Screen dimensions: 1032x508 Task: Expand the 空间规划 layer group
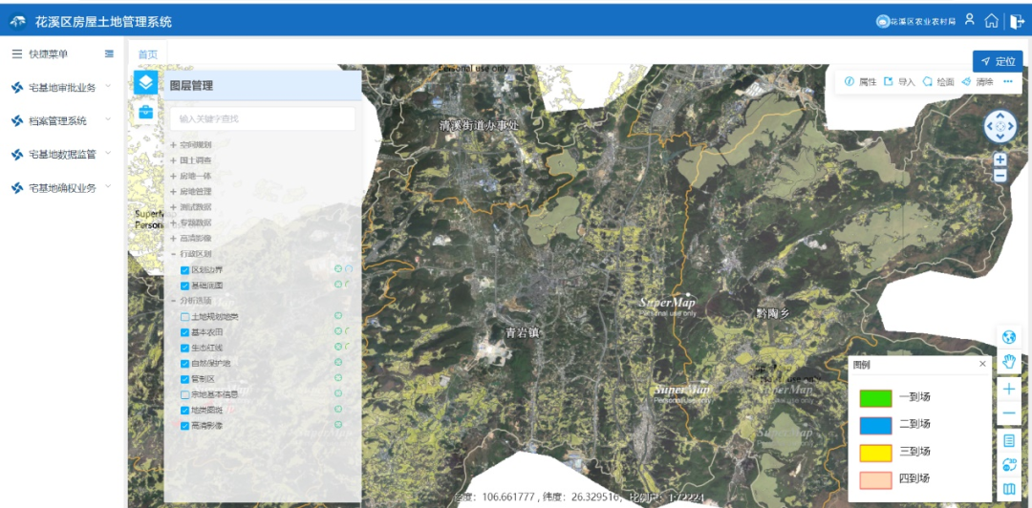174,145
